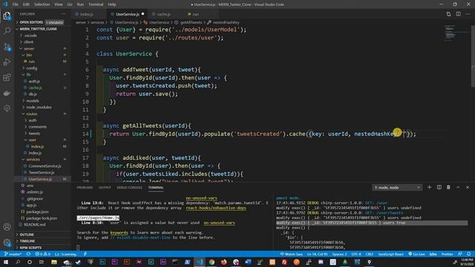The image size is (475, 267).
Task: Open editor more actions ellipsis
Action: pos(468,14)
